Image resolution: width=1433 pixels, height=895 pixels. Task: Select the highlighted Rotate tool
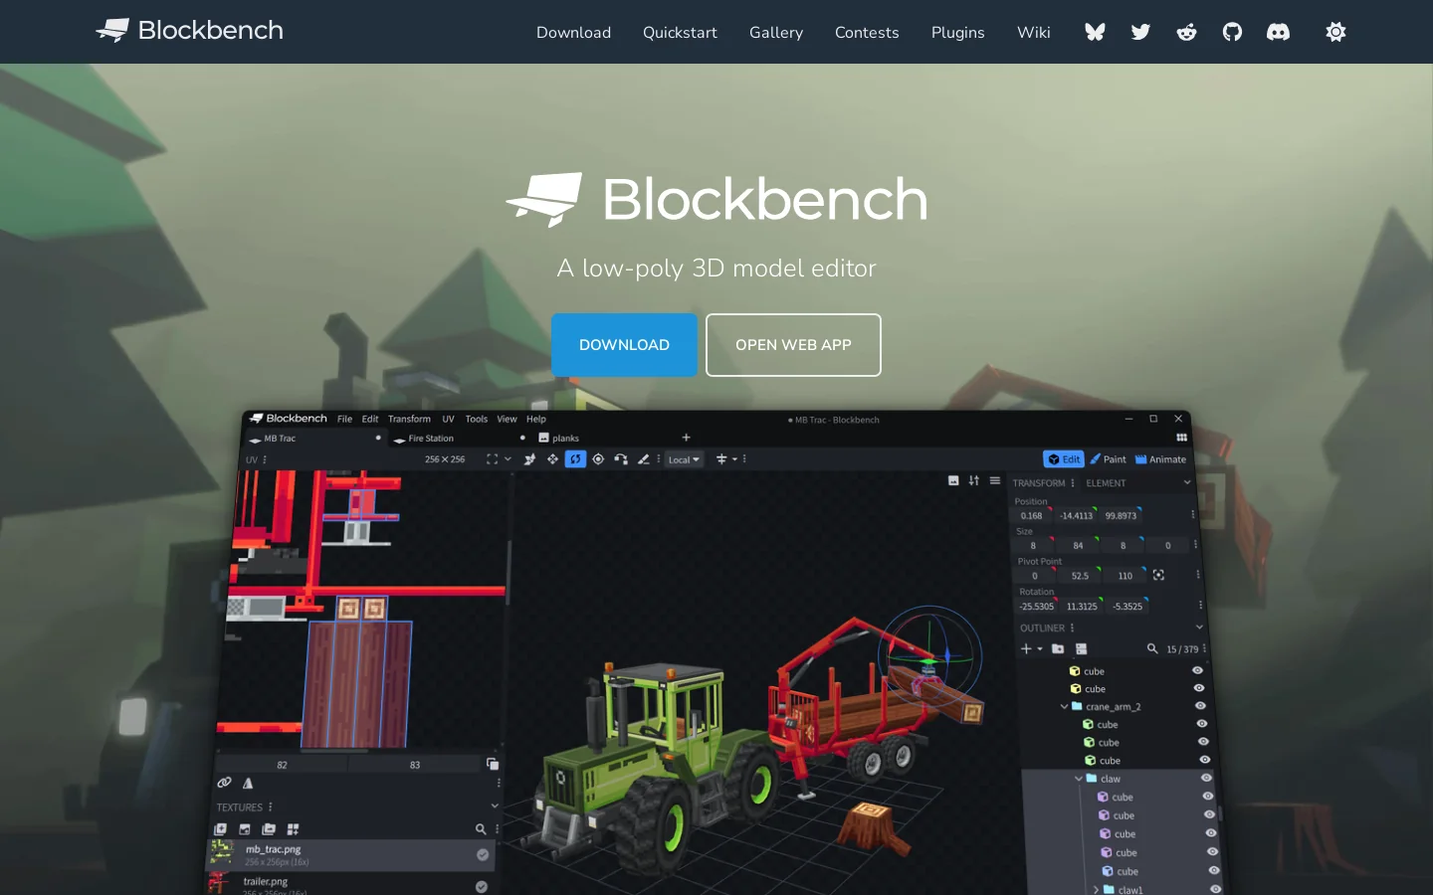[x=575, y=459]
